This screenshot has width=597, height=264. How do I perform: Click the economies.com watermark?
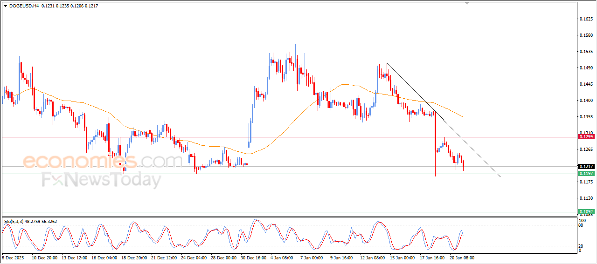click(102, 162)
